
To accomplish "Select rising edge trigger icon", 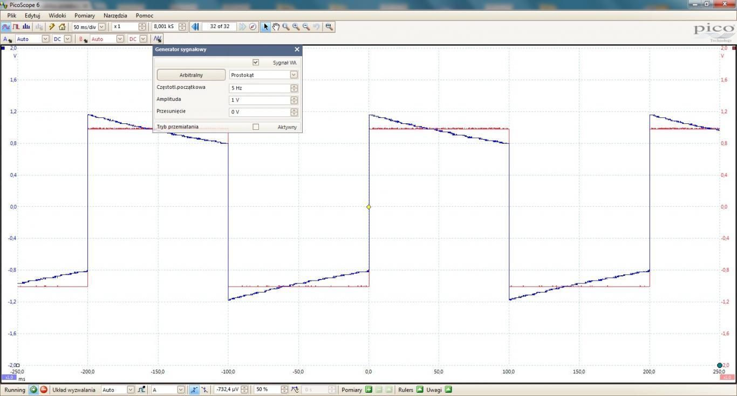I will tap(194, 390).
